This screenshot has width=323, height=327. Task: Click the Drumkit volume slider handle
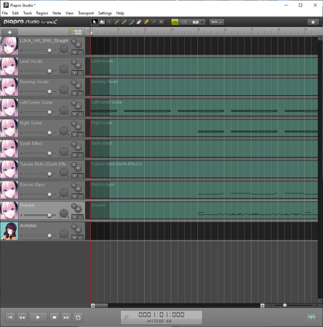(50, 215)
